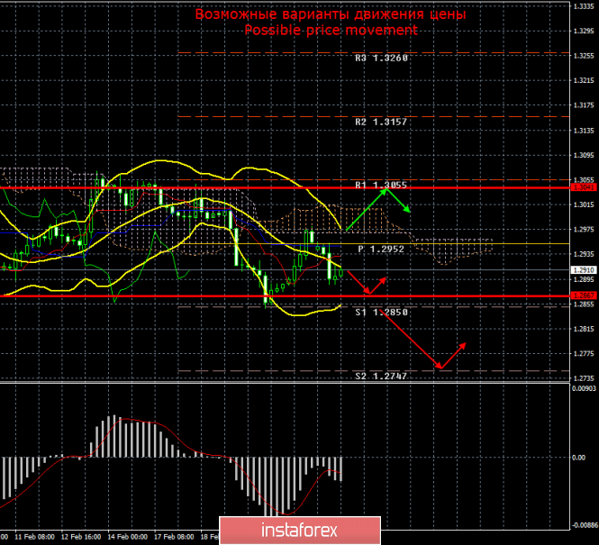The width and height of the screenshot is (599, 545).
Task: Select the S1 1.2850 support label
Action: pos(381,313)
